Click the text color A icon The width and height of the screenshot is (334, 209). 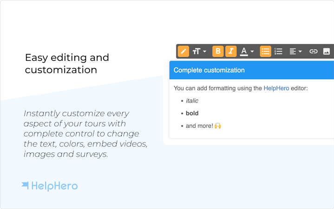tap(244, 52)
